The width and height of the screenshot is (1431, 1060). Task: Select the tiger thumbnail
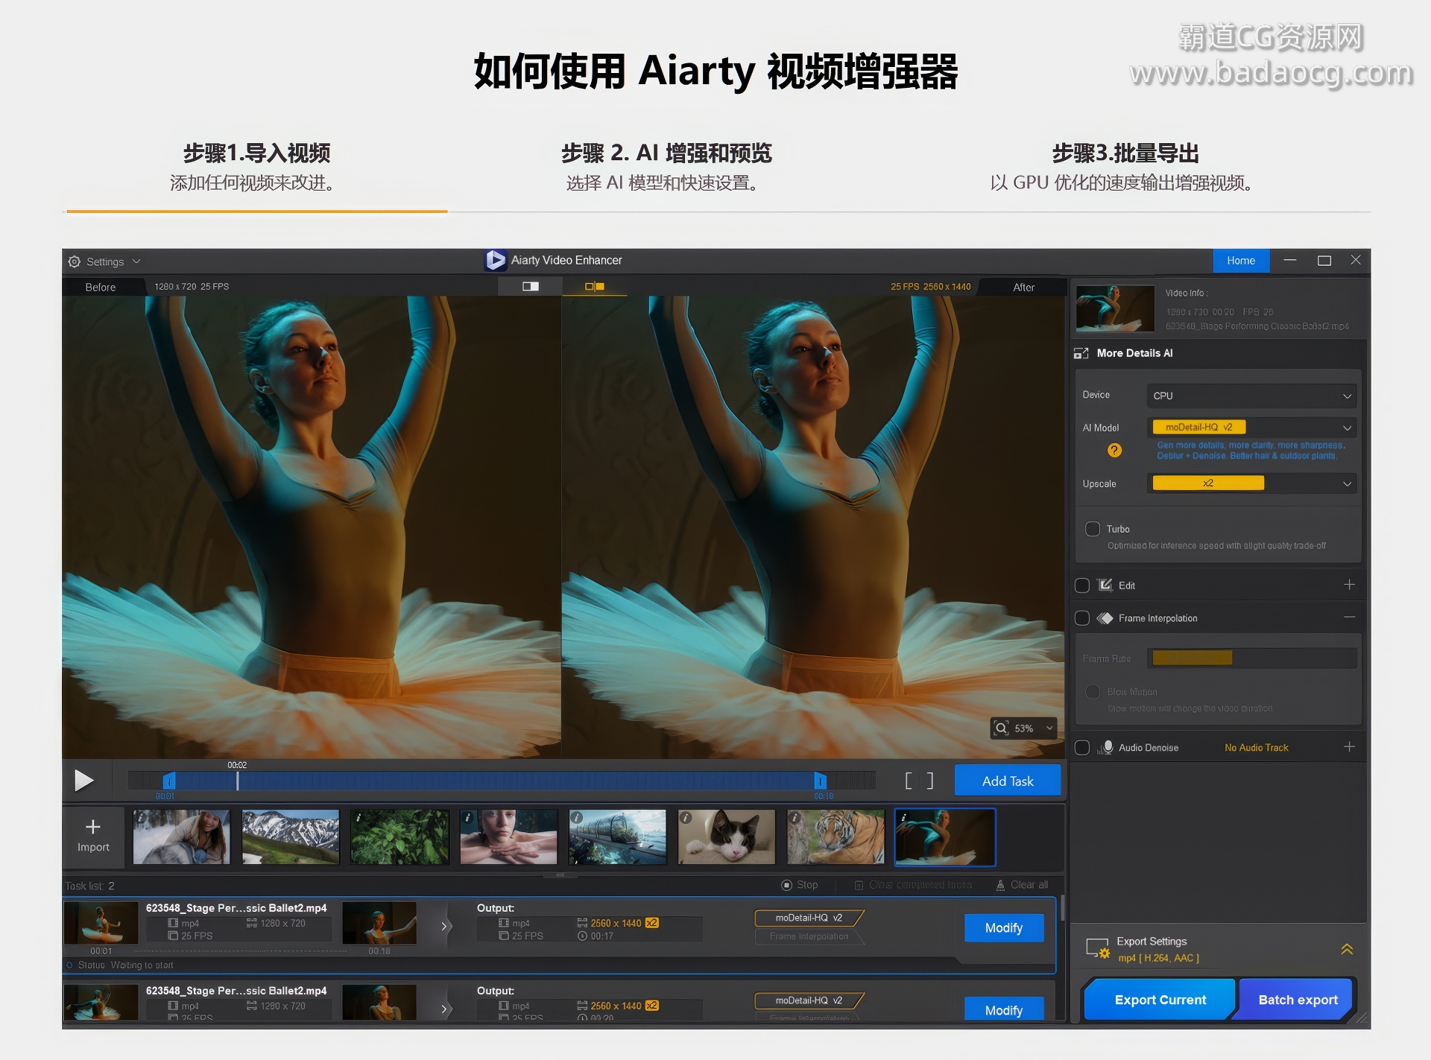click(835, 837)
